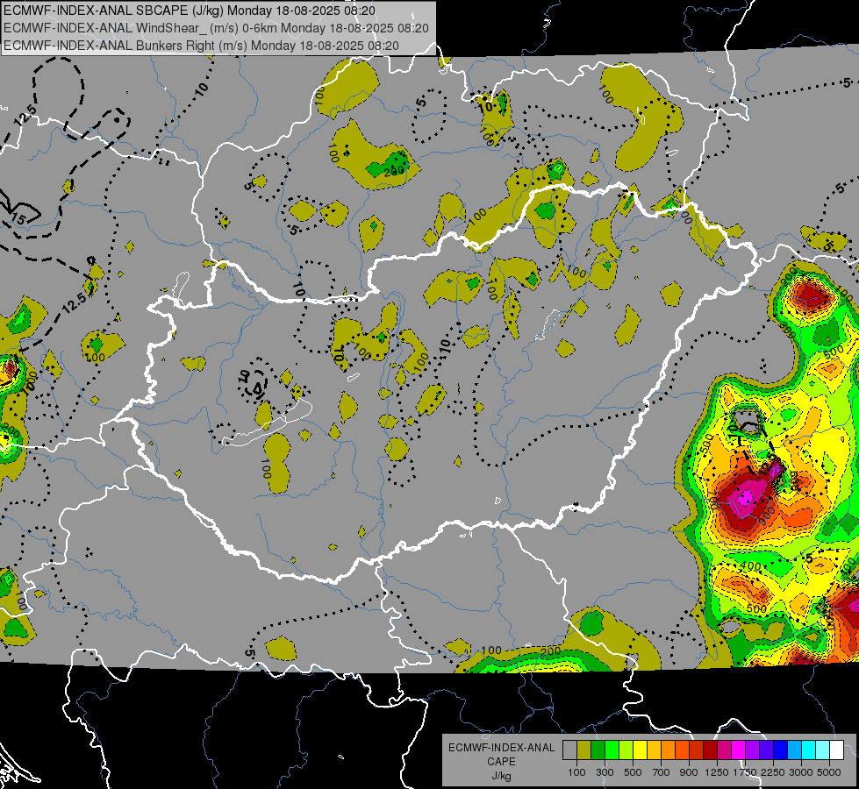The height and width of the screenshot is (789, 859).
Task: Select the bright green legend swatch
Action: click(612, 750)
